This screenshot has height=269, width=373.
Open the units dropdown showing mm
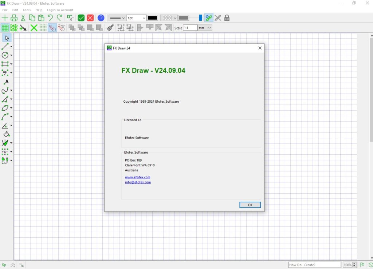[204, 27]
